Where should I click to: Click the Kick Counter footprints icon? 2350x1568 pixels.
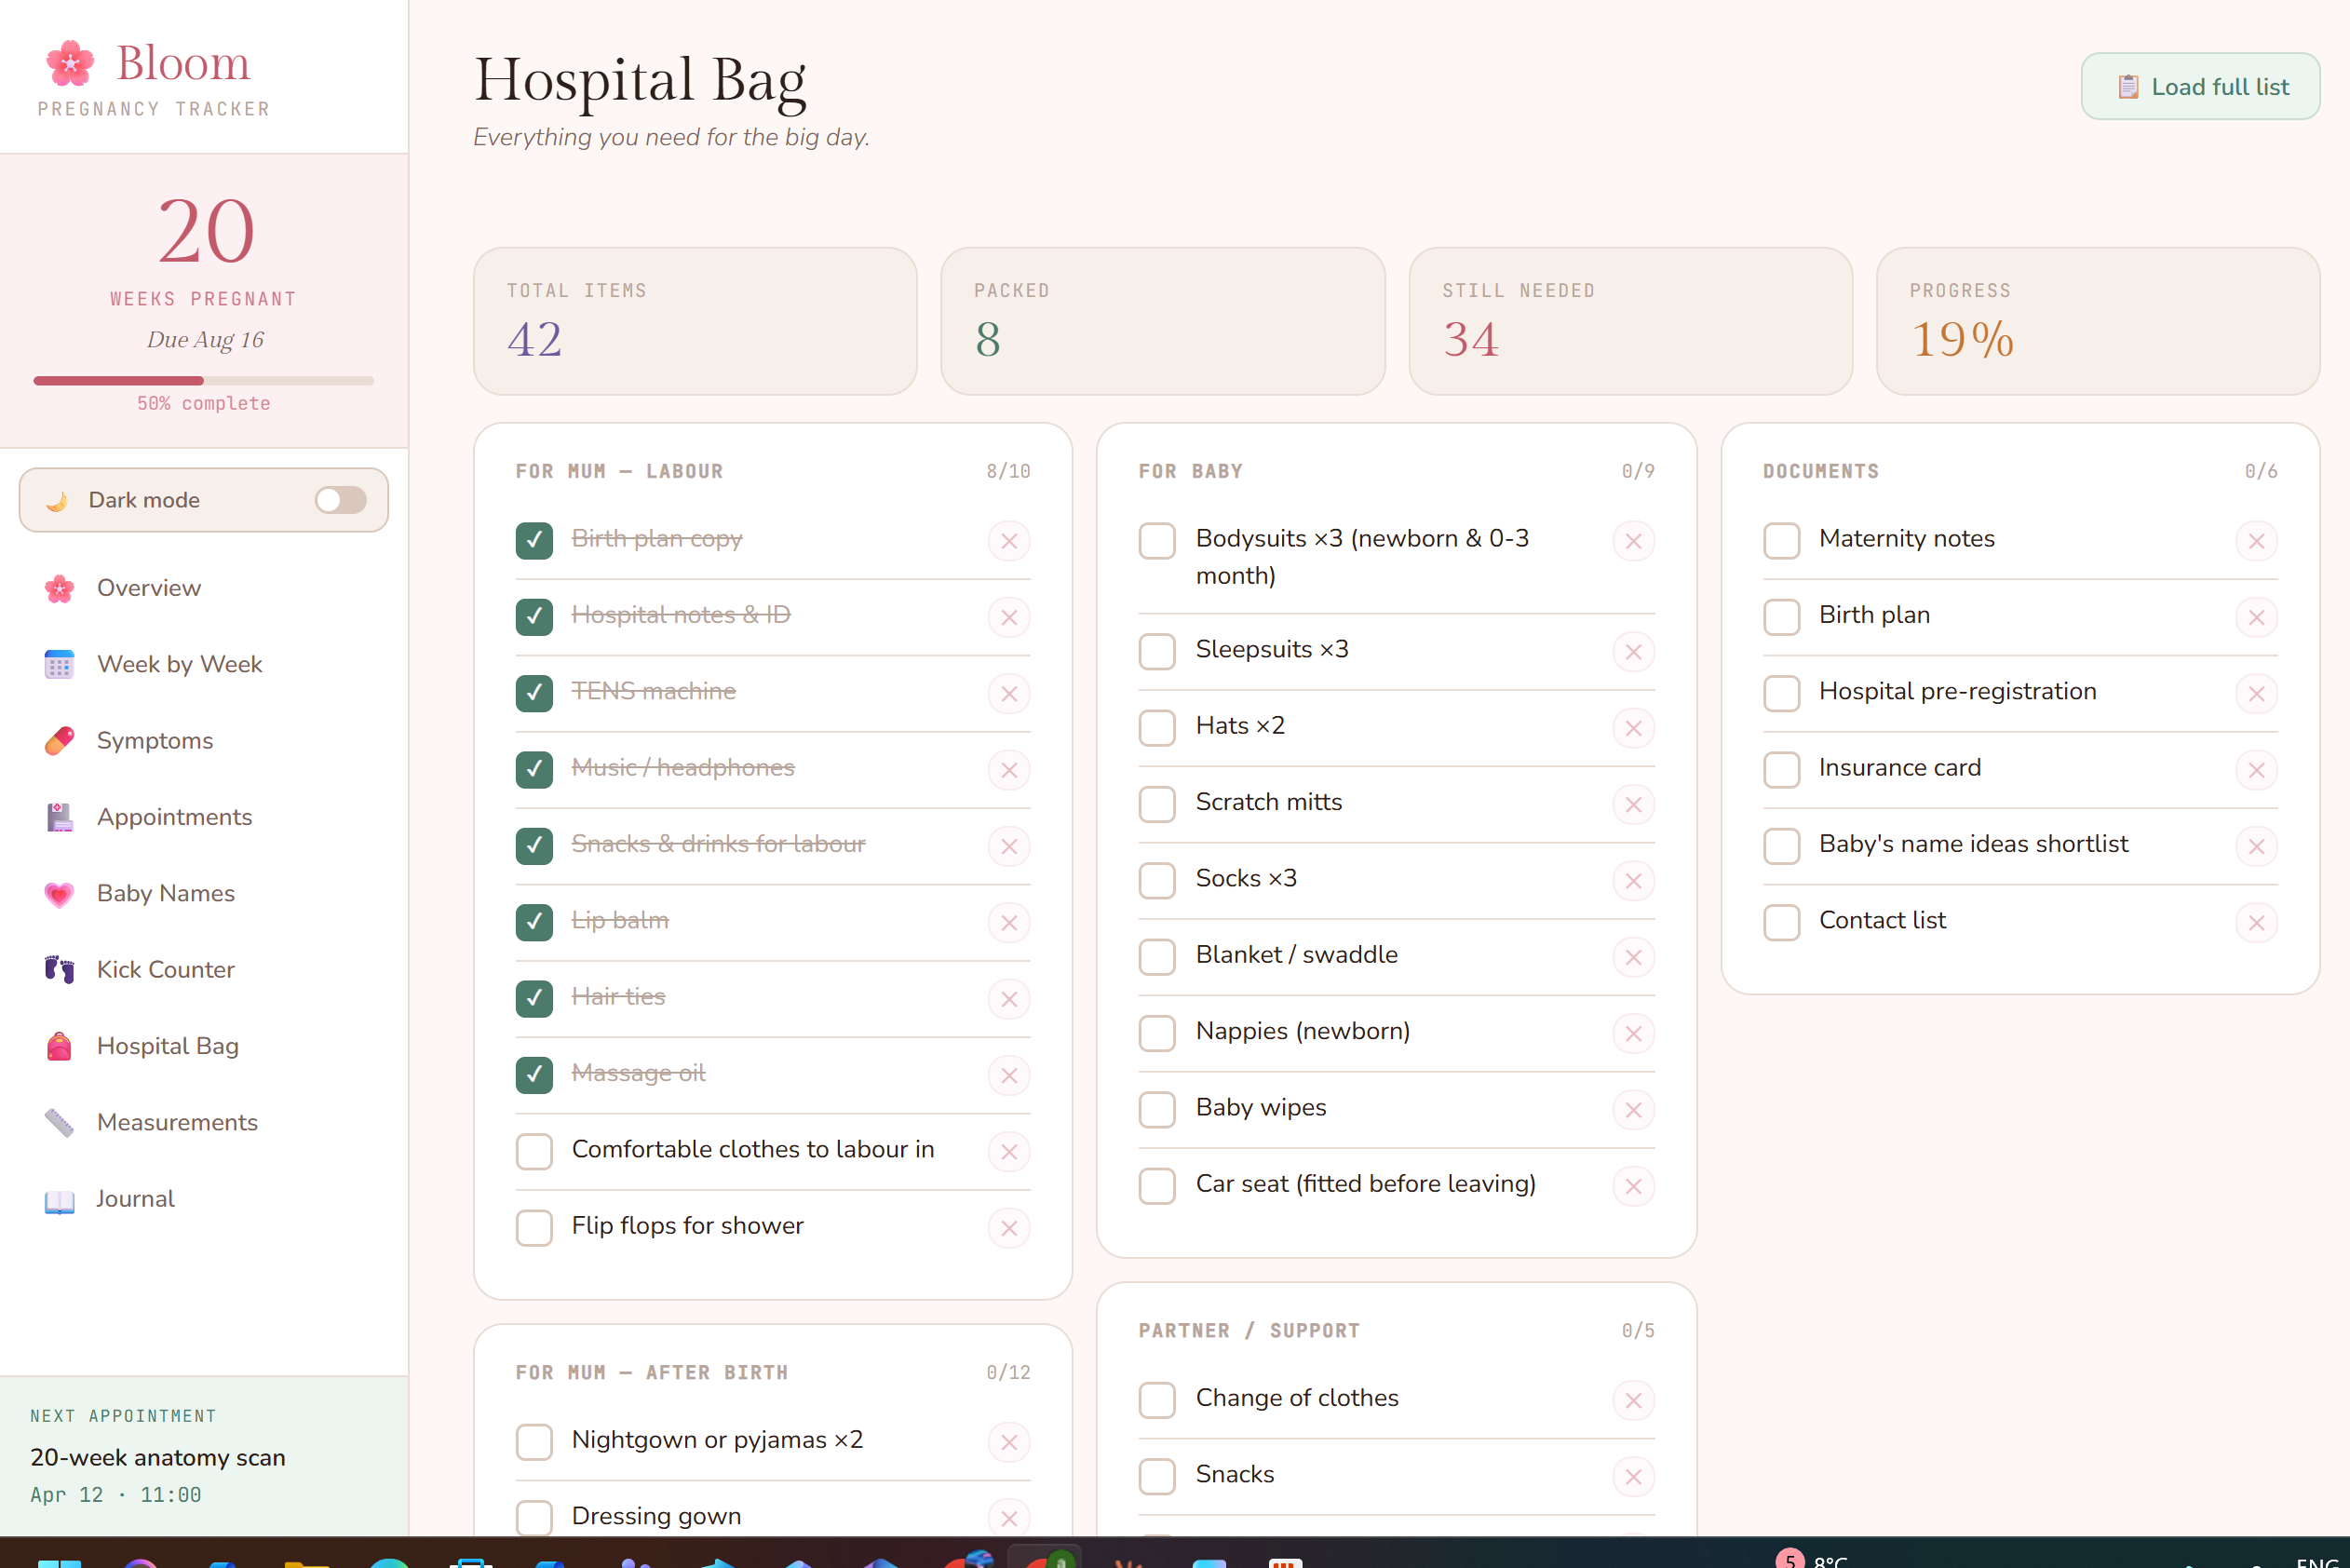click(x=60, y=970)
